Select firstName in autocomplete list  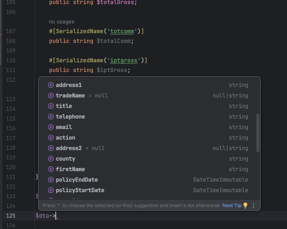coord(70,169)
